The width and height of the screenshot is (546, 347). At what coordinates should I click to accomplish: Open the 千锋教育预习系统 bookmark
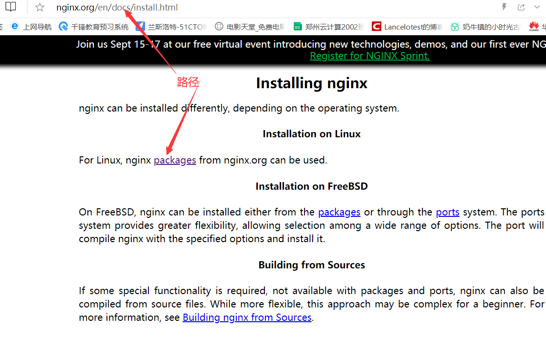94,27
